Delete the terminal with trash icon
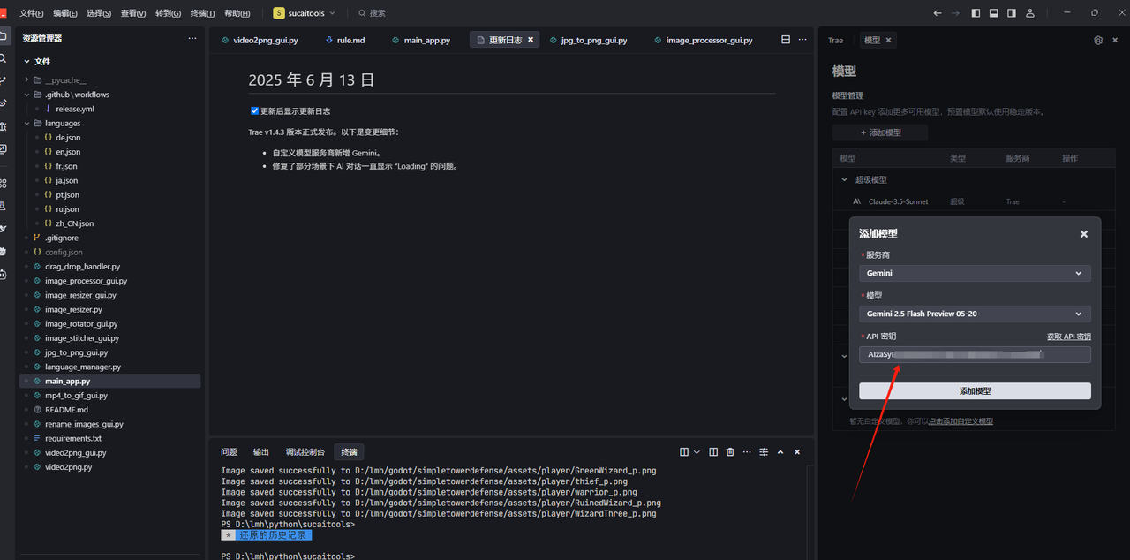The width and height of the screenshot is (1130, 560). [730, 451]
